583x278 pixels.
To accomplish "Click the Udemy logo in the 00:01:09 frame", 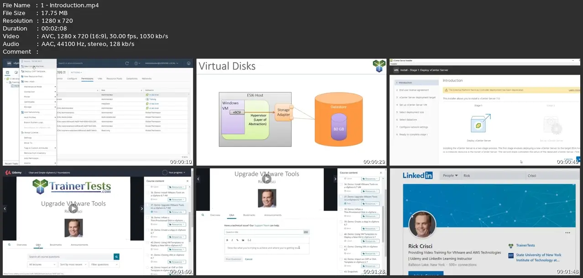I will [12, 172].
